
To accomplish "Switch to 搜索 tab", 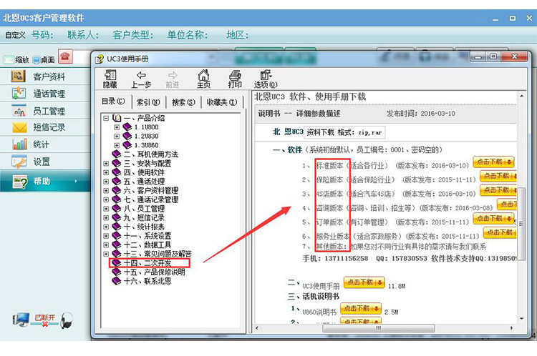I will [183, 102].
